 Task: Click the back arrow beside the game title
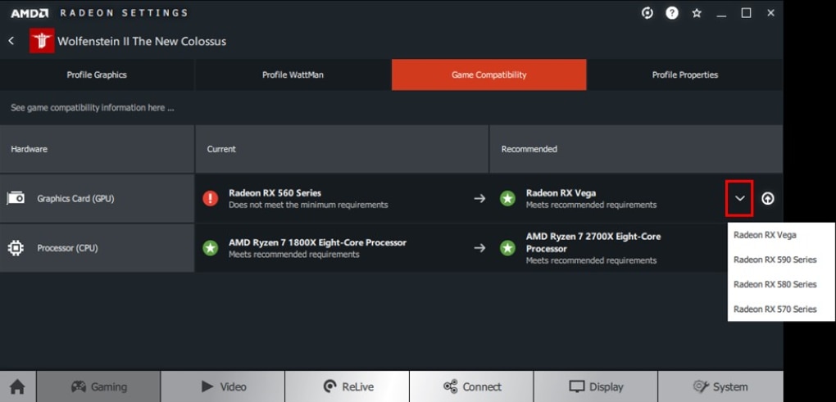11,41
